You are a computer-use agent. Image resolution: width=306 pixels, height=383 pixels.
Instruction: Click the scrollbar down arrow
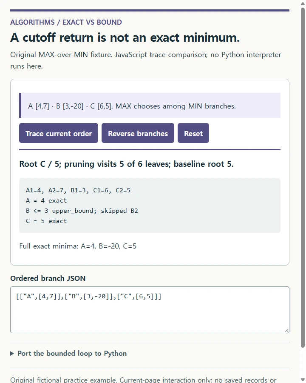[303, 380]
